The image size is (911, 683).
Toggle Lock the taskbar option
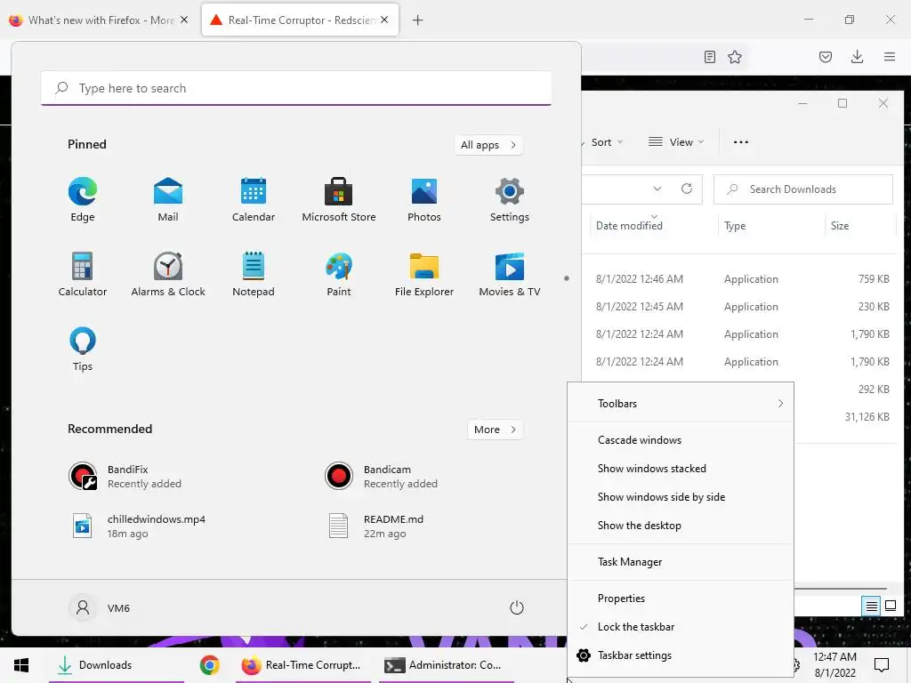click(x=681, y=627)
